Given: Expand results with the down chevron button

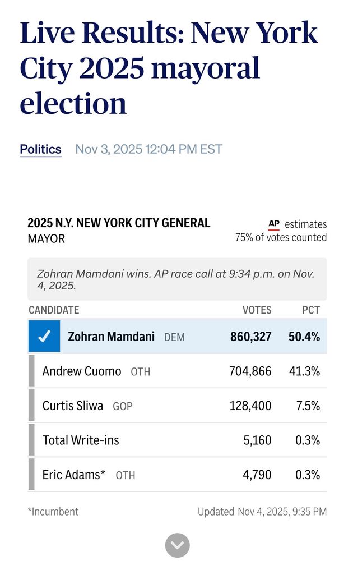Looking at the screenshot, I should click(177, 545).
